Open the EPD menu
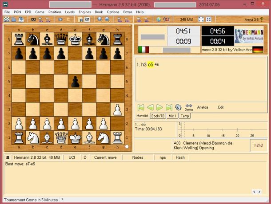 tap(28, 12)
